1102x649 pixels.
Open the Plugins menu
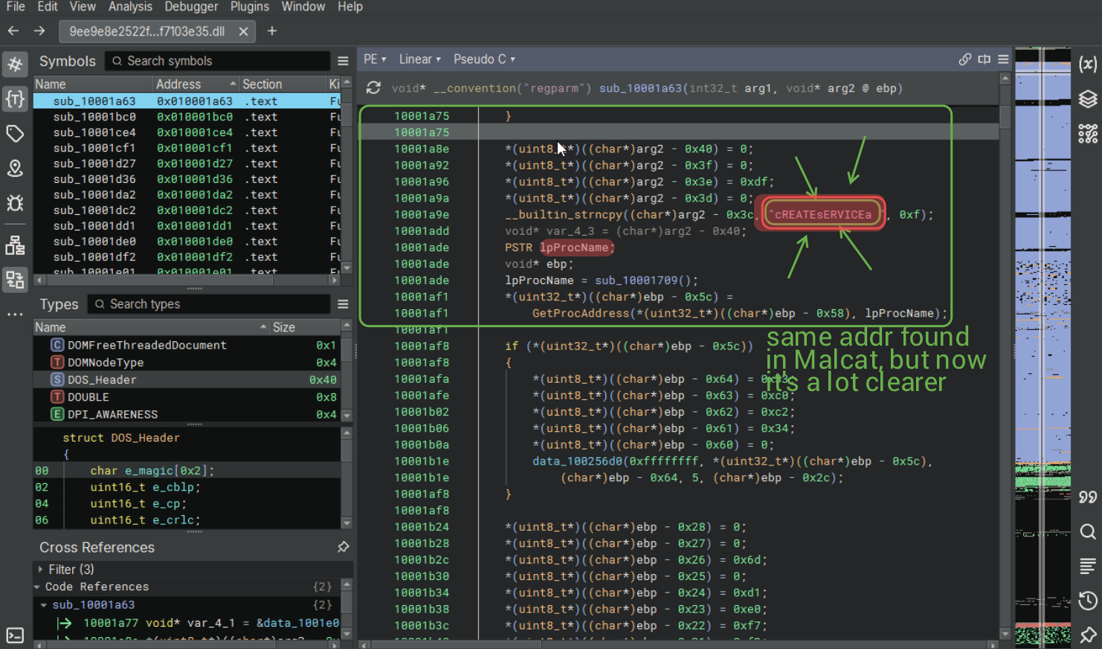pos(249,7)
